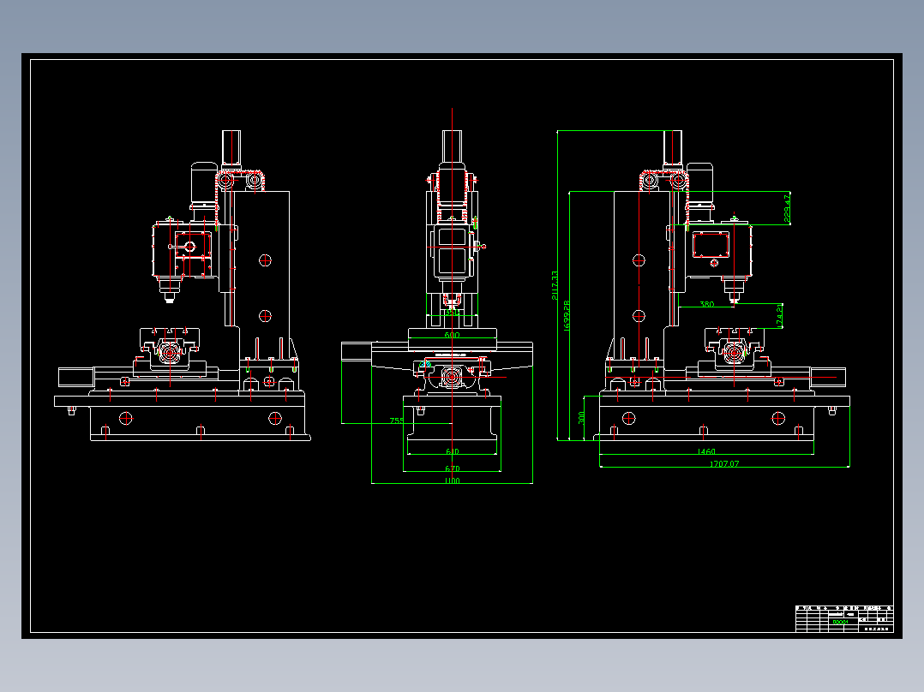Select the 300 base height dimension
The height and width of the screenshot is (692, 924).
pyautogui.click(x=582, y=418)
